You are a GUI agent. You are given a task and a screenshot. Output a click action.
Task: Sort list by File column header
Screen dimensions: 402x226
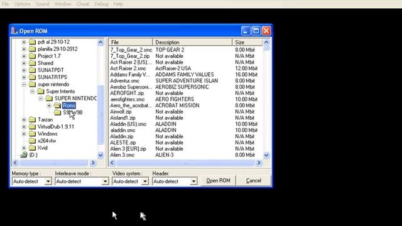click(x=131, y=42)
